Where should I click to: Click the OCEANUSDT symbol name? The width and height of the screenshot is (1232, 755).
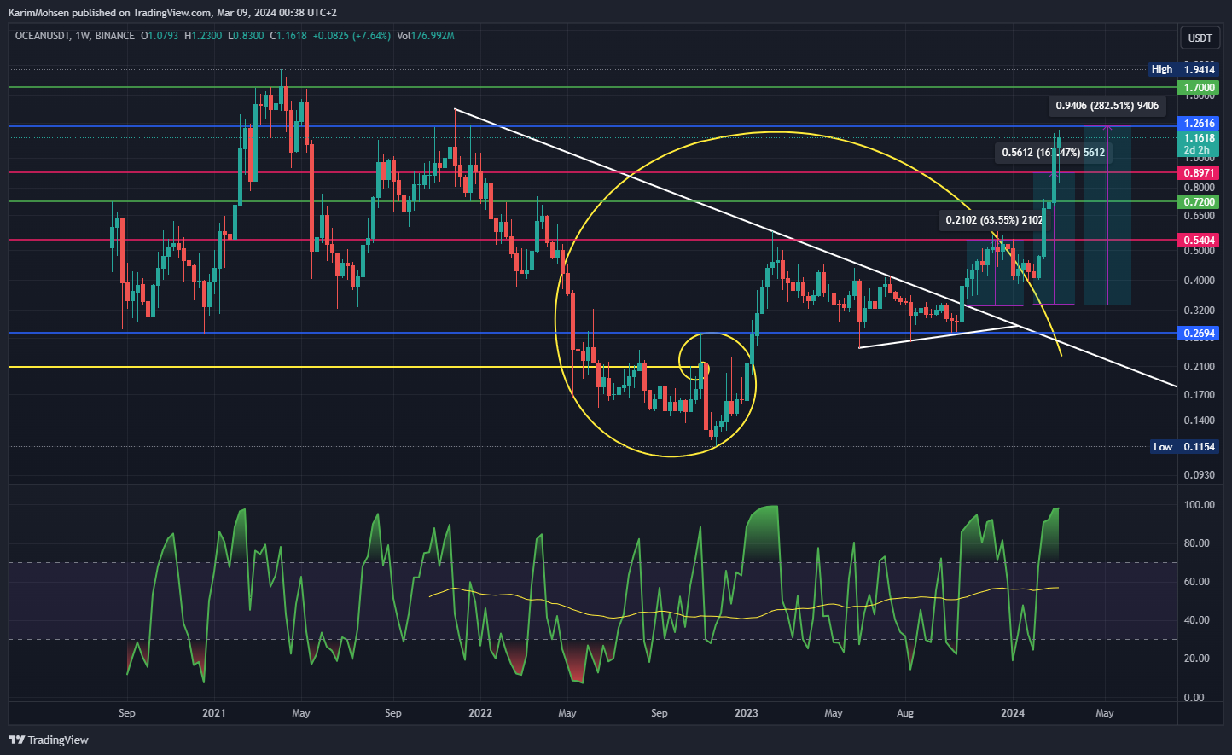point(42,36)
